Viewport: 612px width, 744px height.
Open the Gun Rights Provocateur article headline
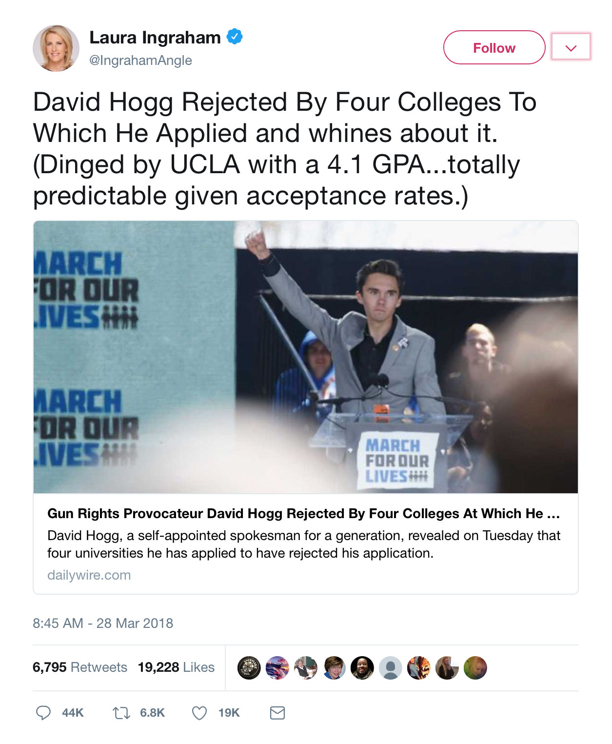click(303, 514)
